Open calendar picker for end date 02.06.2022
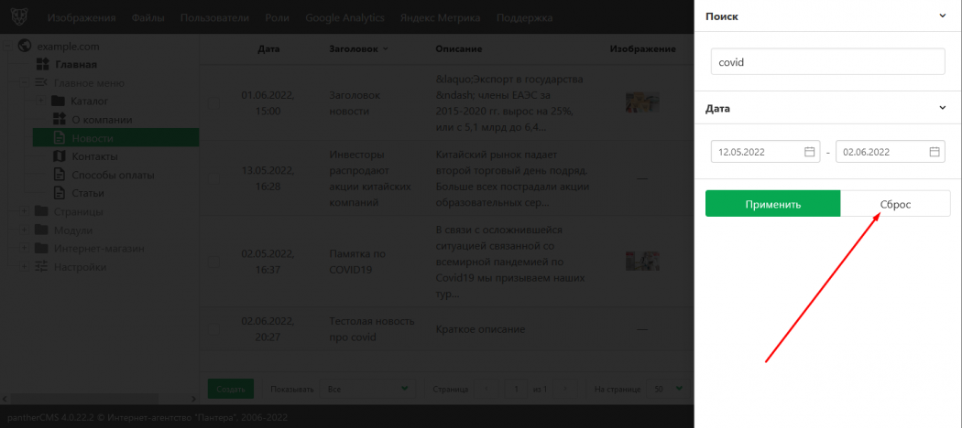 pos(934,152)
